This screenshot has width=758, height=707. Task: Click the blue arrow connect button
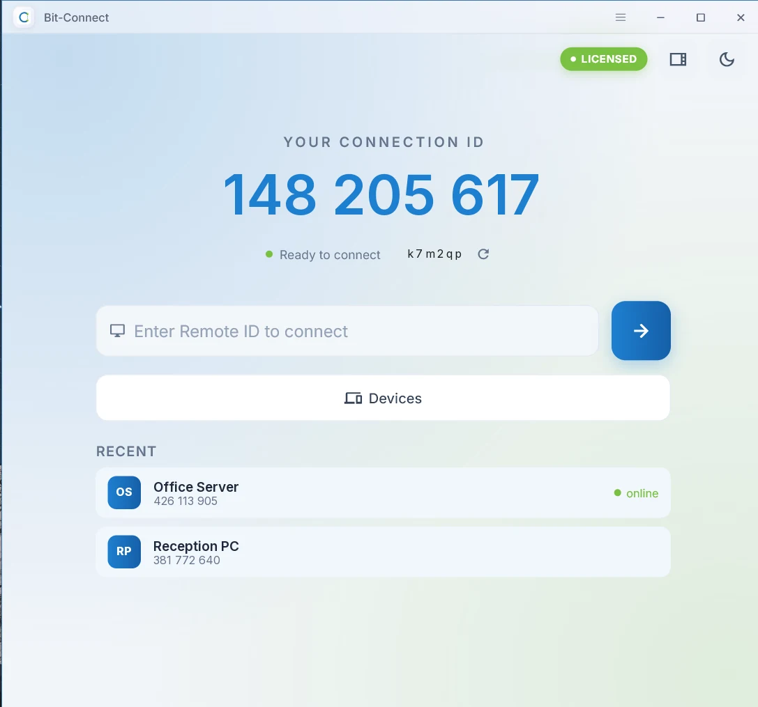[x=641, y=331]
